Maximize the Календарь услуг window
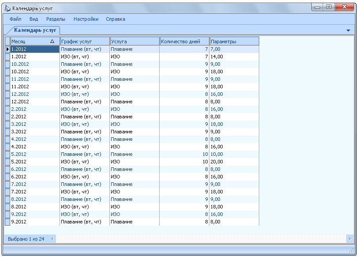The width and height of the screenshot is (358, 257). (x=329, y=7)
